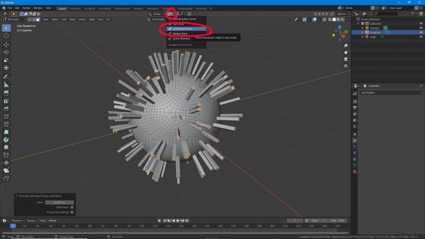Choose the Rotate tool in toolbar
The height and width of the screenshot is (239, 425).
tap(6, 52)
